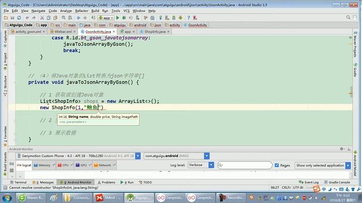
Task: Select the GPU monitor tab
Action: (x=83, y=165)
